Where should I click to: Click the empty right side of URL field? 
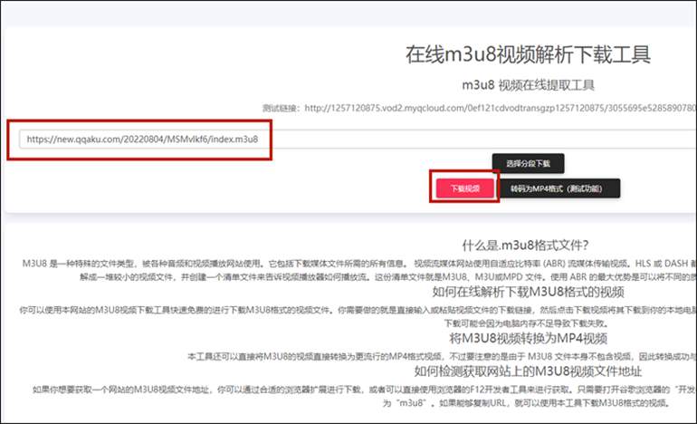[543, 140]
